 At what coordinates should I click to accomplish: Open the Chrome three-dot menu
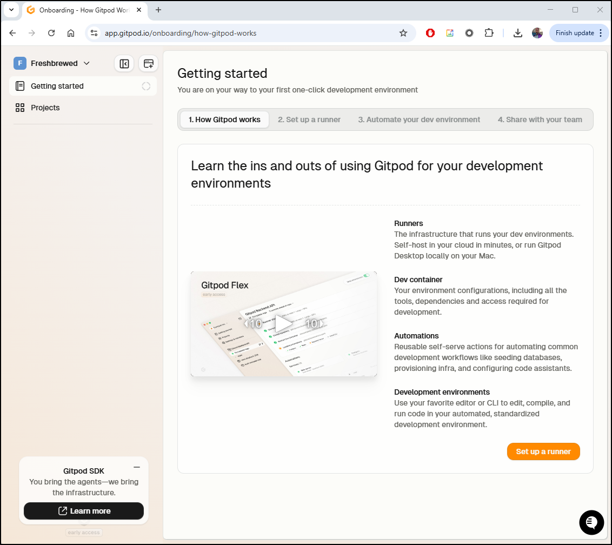point(601,33)
